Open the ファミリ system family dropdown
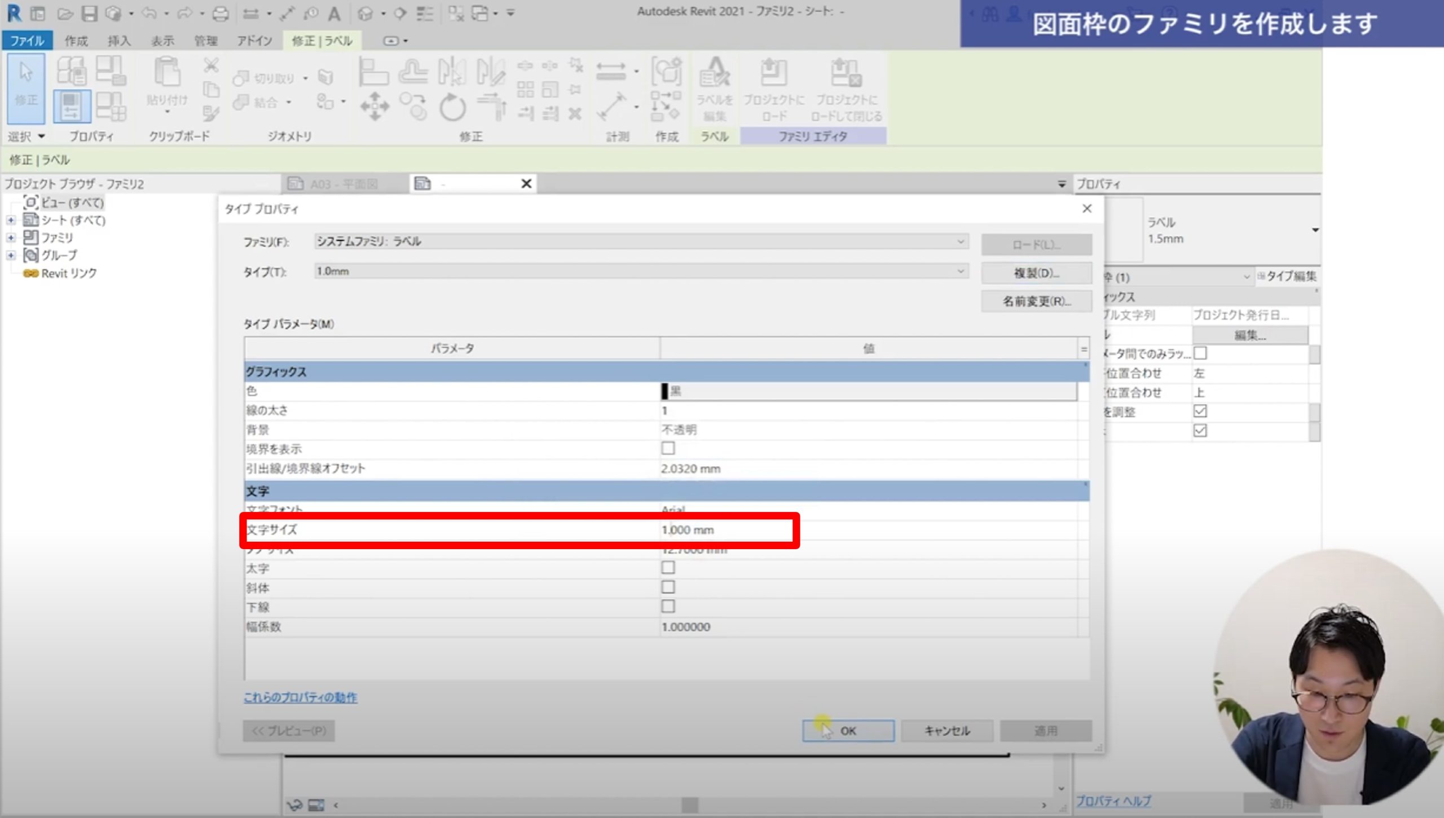1444x818 pixels. point(960,241)
